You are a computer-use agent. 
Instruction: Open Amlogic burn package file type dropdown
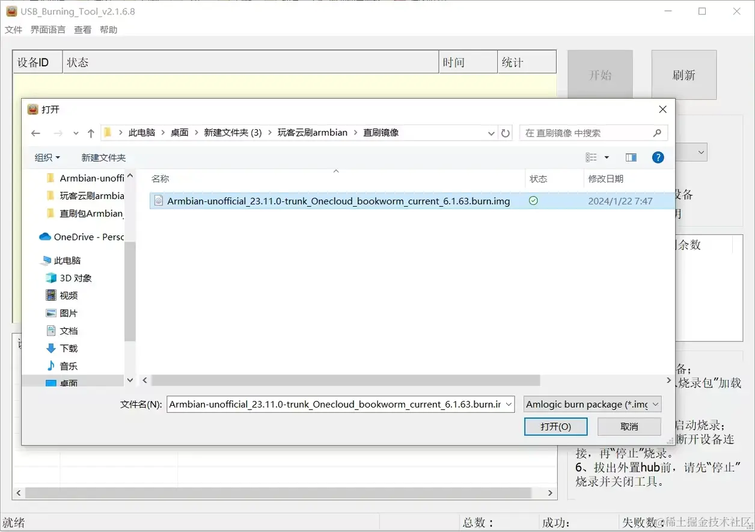pyautogui.click(x=593, y=405)
